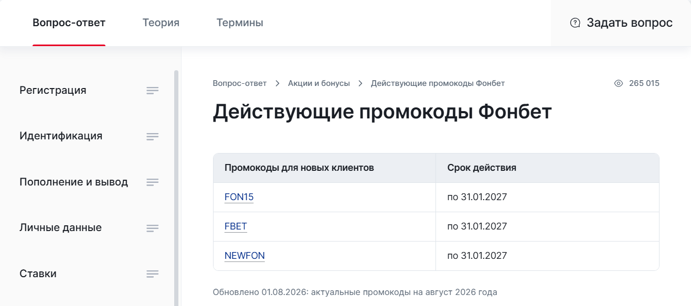691x306 pixels.
Task: Open the Пополнение и вывод sidebar category
Action: [x=73, y=182]
